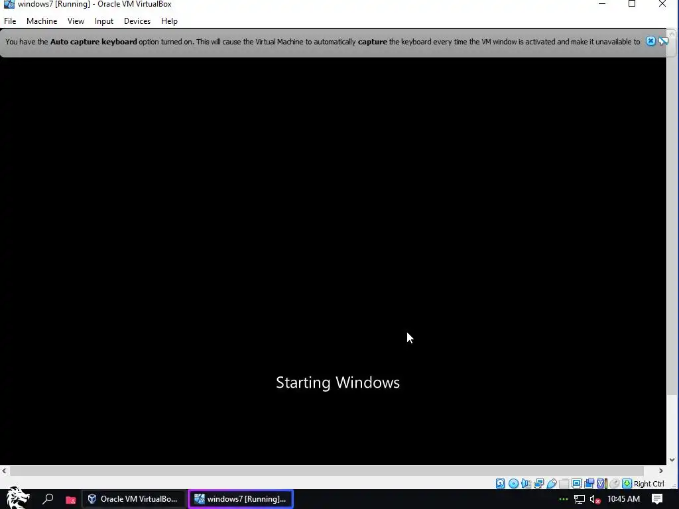Open the Input menu

104,21
